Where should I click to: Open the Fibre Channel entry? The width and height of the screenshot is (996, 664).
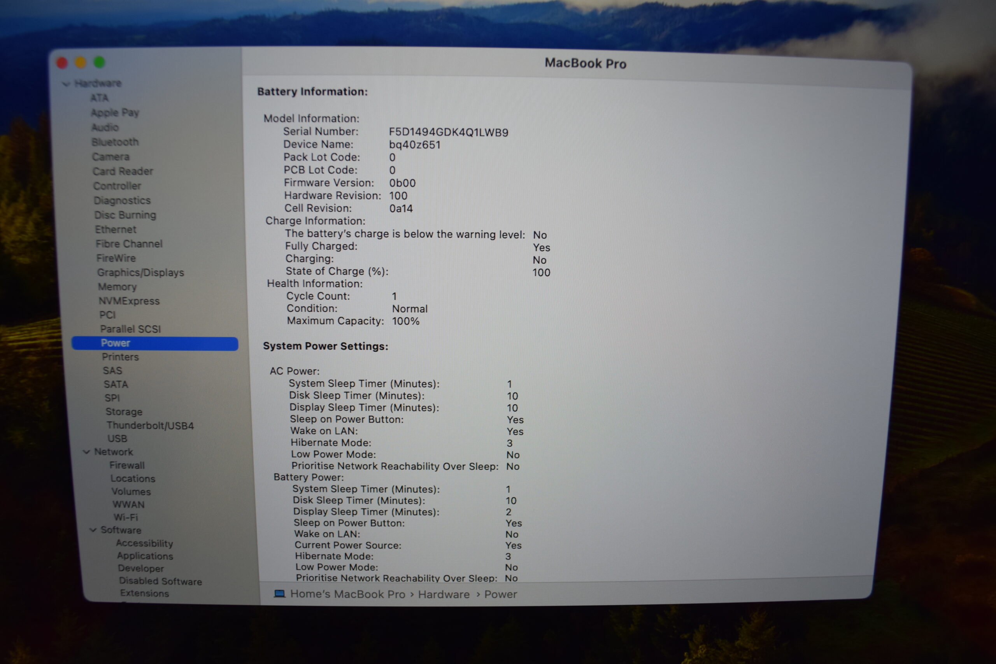coord(129,244)
